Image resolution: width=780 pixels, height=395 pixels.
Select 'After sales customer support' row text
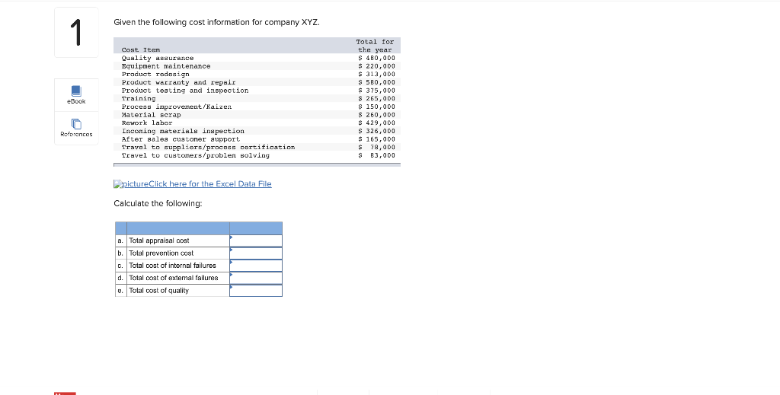point(181,139)
